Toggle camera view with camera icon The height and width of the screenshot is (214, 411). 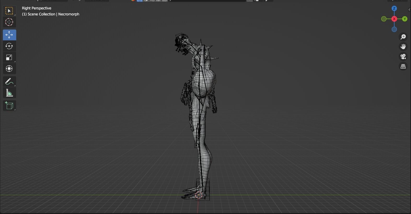point(403,57)
